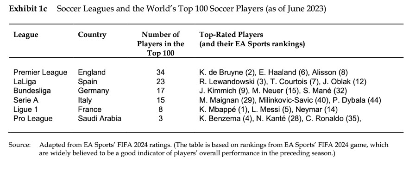Select the Bundesliga league cell
The image size is (409, 171).
point(32,91)
